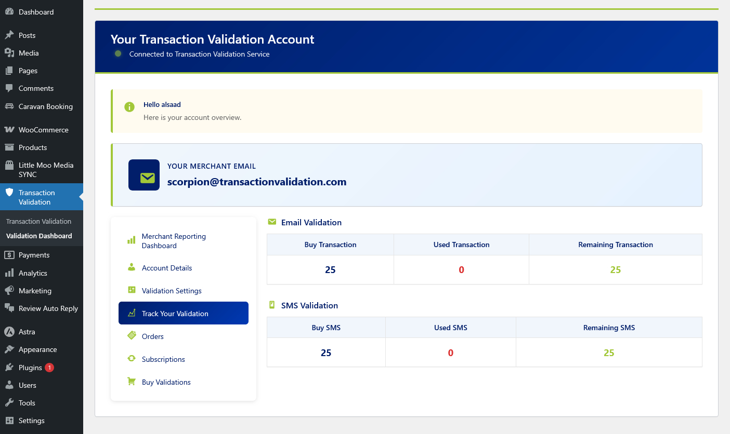Click the Buy Validations cart icon
This screenshot has width=730, height=434.
[132, 382]
